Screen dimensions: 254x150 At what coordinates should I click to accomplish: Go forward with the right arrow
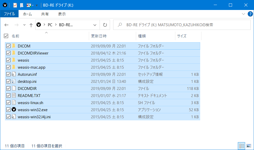16,25
